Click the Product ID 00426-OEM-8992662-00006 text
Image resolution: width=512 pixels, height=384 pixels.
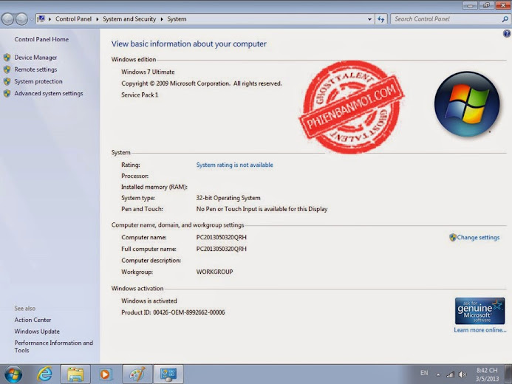[173, 312]
